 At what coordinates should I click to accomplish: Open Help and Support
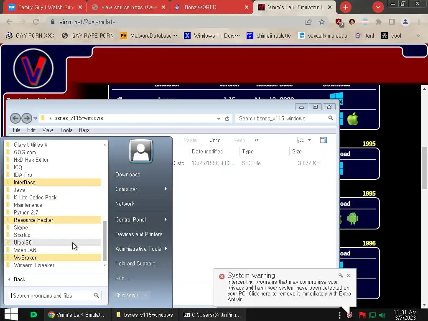tap(135, 263)
